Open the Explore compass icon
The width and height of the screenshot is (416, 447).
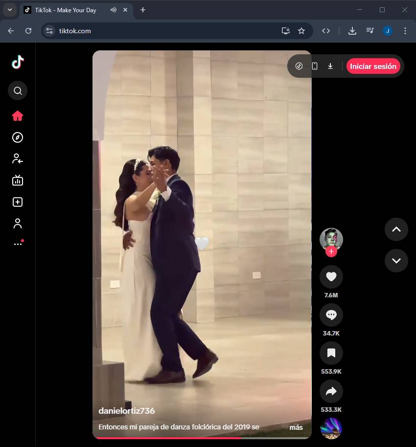pos(18,137)
